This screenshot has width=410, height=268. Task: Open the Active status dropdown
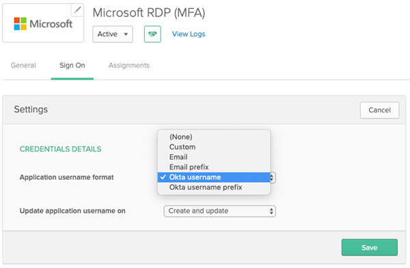113,34
